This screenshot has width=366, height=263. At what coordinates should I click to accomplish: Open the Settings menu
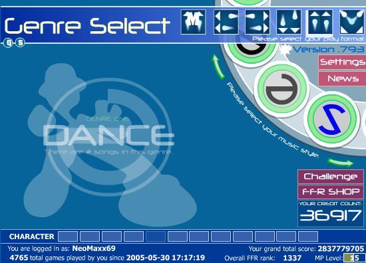pos(342,62)
